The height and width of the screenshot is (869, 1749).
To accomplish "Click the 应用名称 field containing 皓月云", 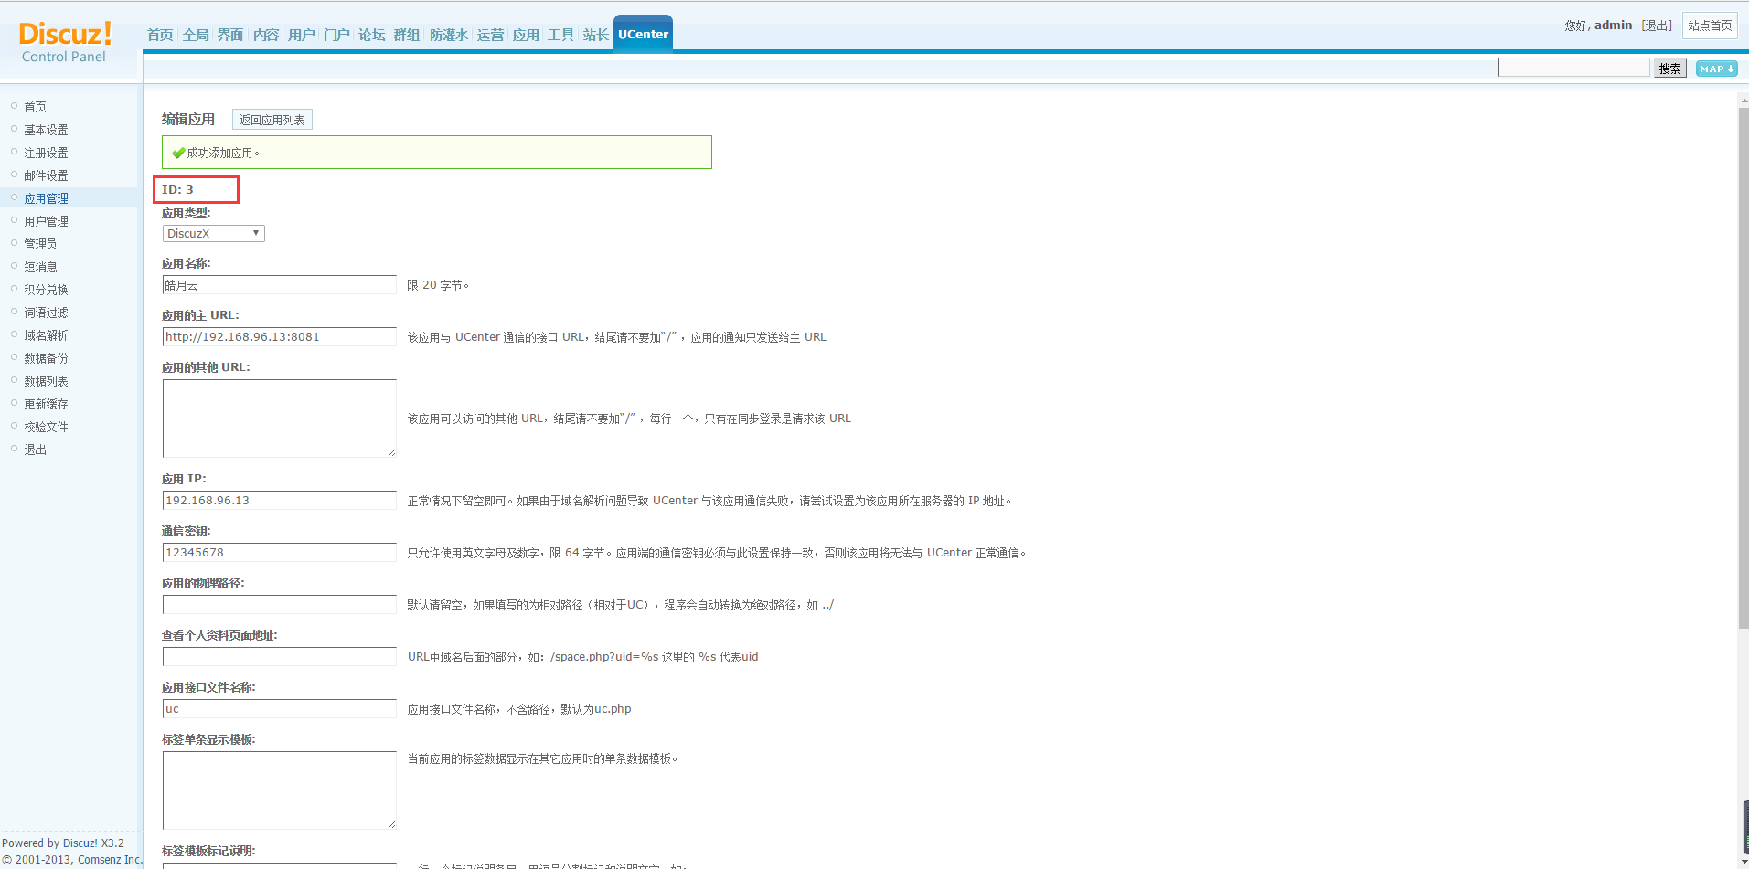I will point(280,285).
